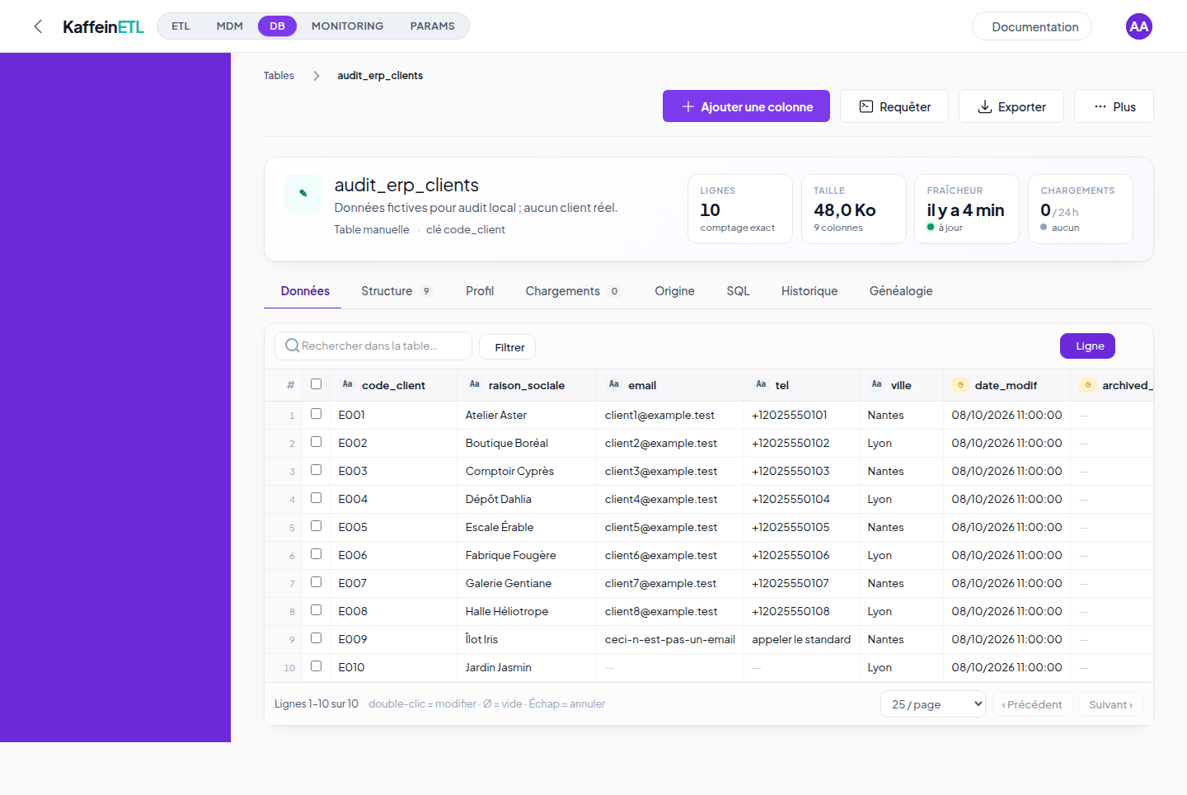Click the breadcrumb chevron after Tables
This screenshot has height=795, width=1187.
[x=316, y=76]
